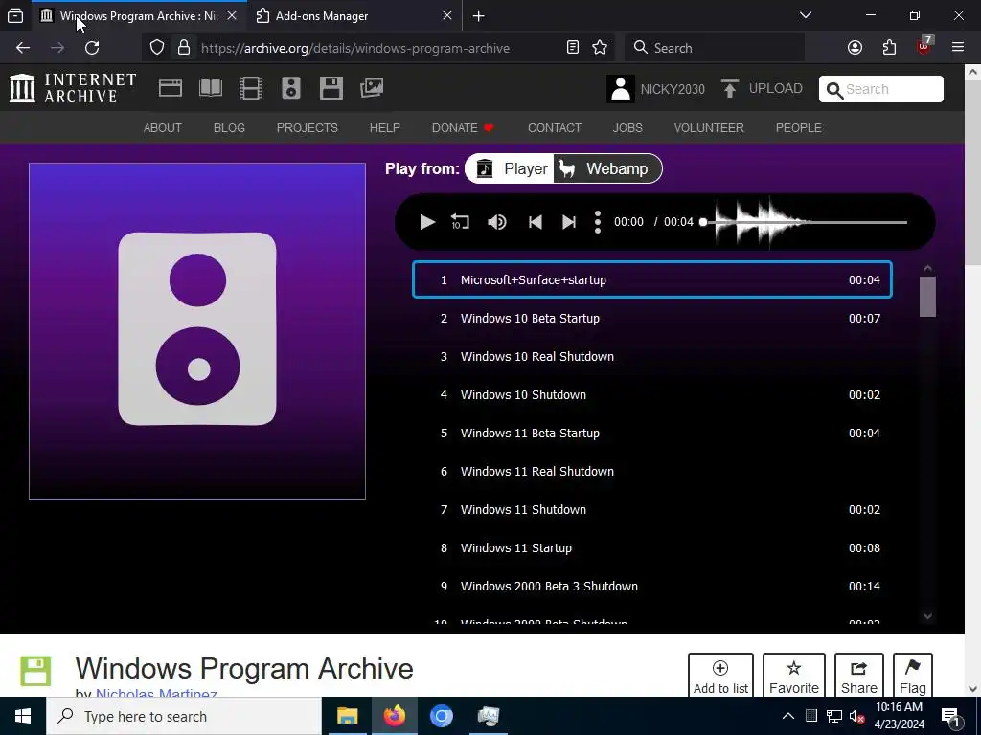
Task: Open the HELP menu item
Action: pos(385,127)
